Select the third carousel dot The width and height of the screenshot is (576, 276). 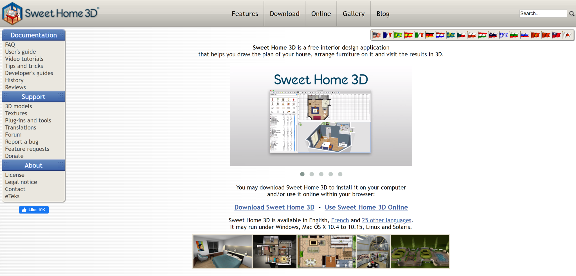[321, 174]
